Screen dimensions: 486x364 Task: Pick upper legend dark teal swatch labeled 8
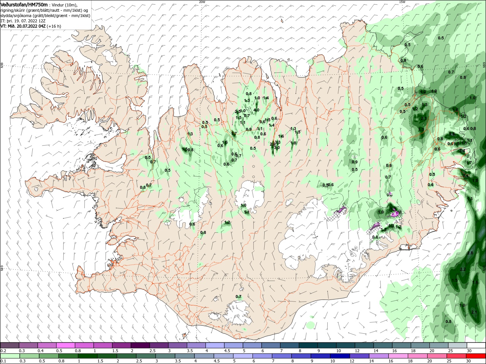(308, 345)
